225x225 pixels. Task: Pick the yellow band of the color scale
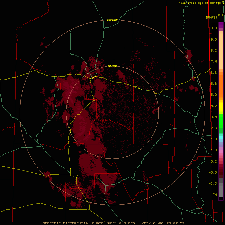tap(221, 107)
